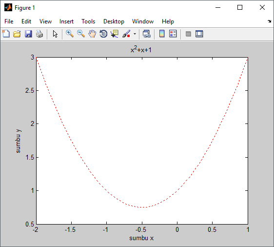This screenshot has height=247, width=274.
Task: Expand the toolbar docking arrow at right
Action: [x=269, y=21]
